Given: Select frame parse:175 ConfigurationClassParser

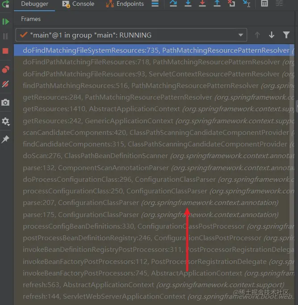Looking at the screenshot, I should [x=154, y=214].
